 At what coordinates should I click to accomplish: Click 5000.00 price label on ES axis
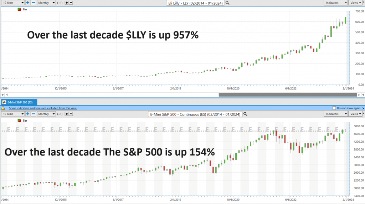pos(359,126)
